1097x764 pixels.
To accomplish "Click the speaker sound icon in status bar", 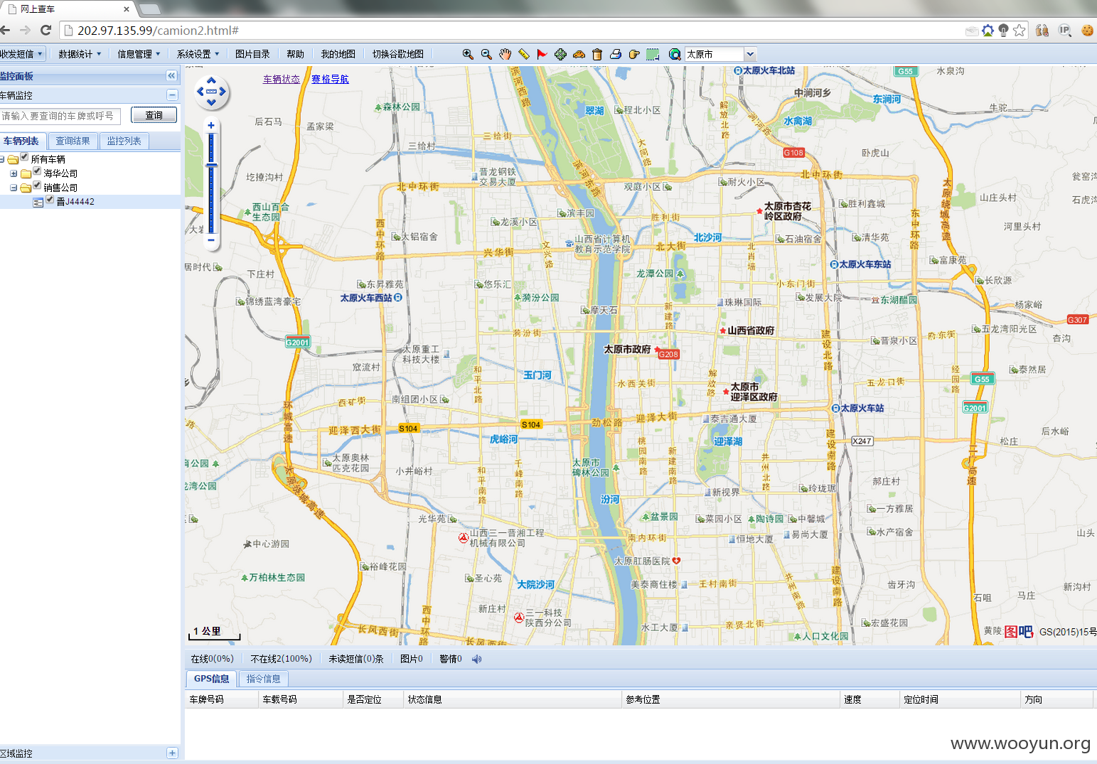I will click(477, 659).
